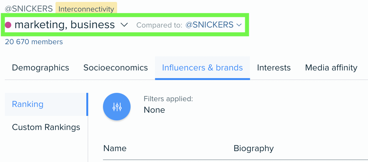The width and height of the screenshot is (368, 162).
Task: Sort by the Name column header
Action: click(115, 148)
